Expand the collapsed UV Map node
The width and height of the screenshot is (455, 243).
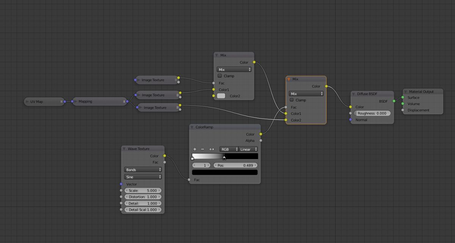pos(27,102)
